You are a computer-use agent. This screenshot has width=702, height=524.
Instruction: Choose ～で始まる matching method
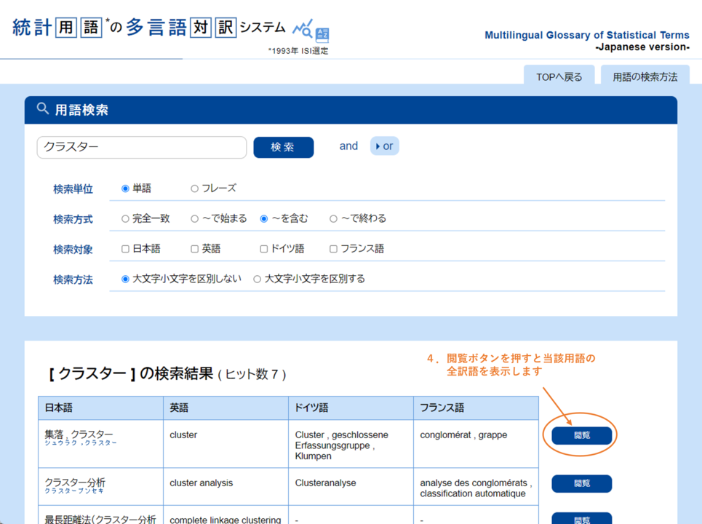tap(194, 218)
